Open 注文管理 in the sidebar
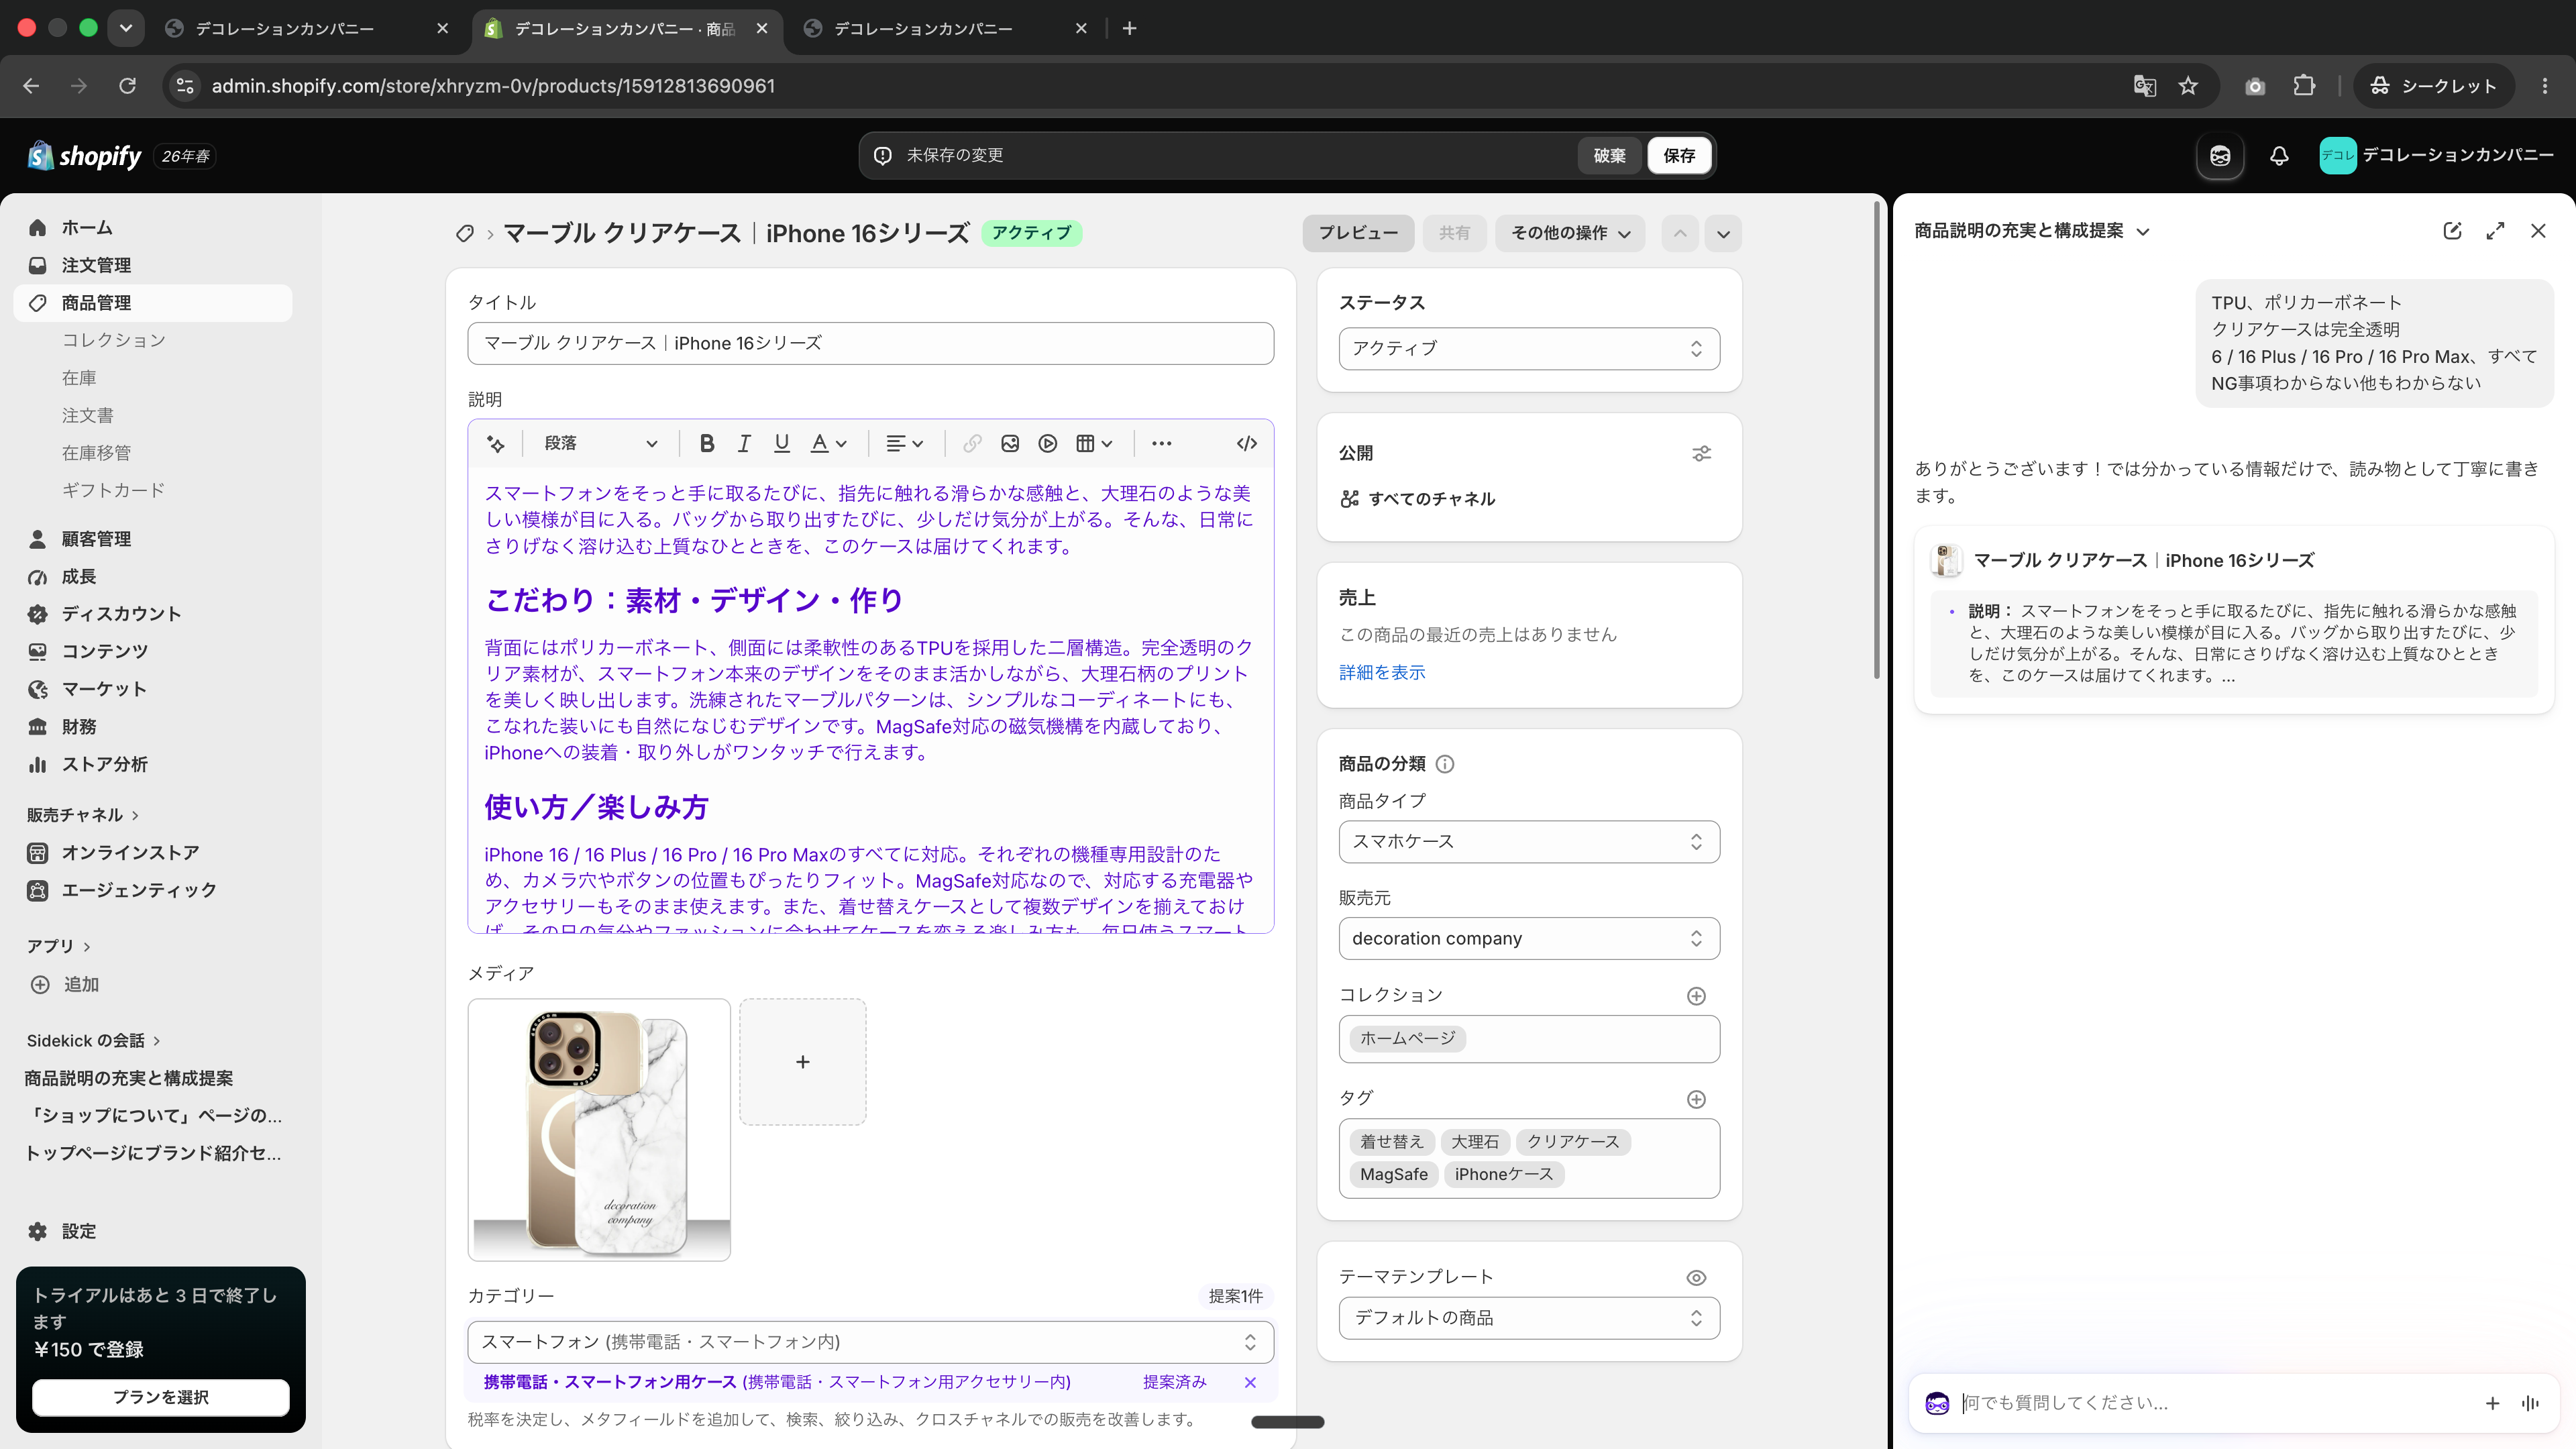The width and height of the screenshot is (2576, 1449). (153, 265)
